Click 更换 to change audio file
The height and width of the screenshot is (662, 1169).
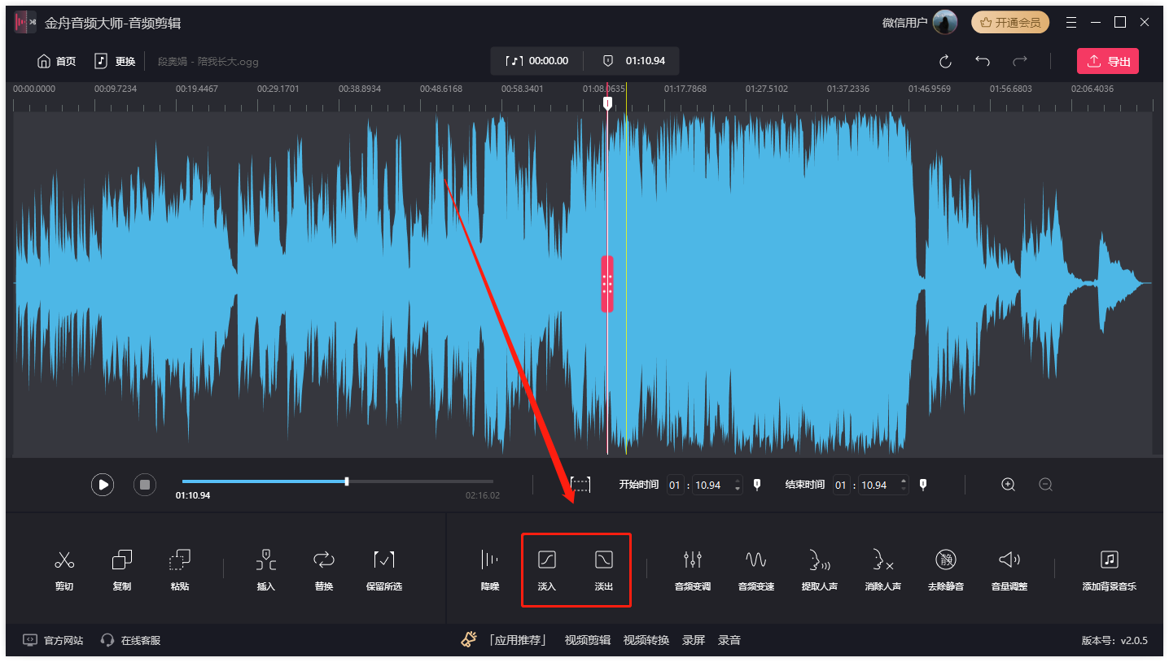click(x=115, y=61)
